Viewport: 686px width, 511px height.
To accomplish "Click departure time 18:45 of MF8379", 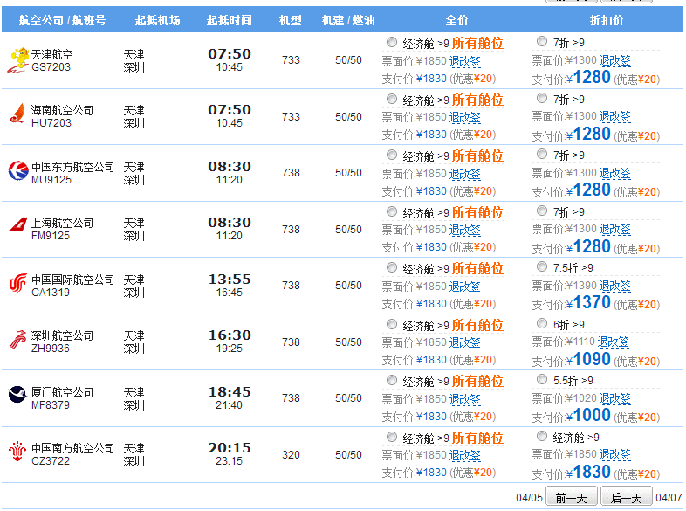I will tap(230, 391).
